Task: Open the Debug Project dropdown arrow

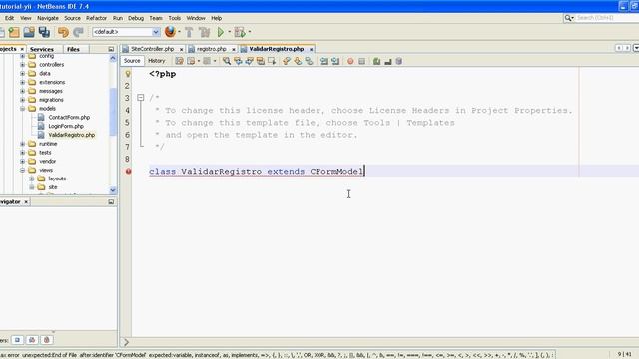Action: (250, 32)
